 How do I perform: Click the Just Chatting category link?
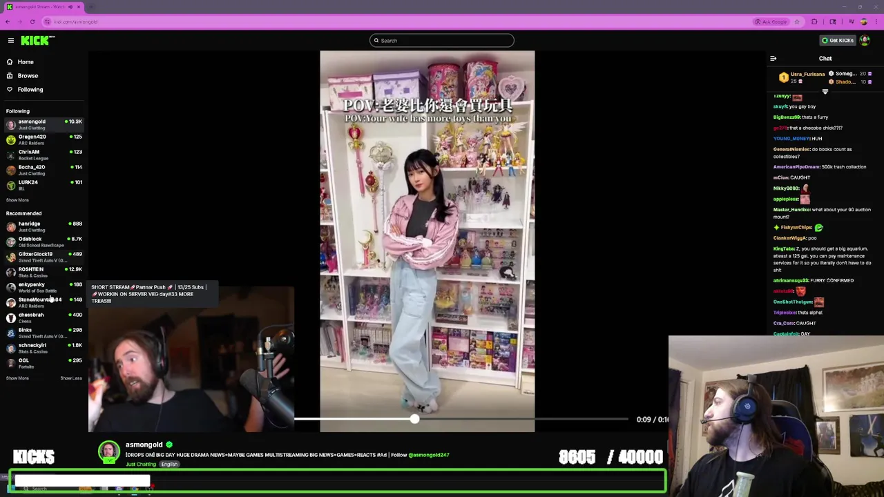pyautogui.click(x=141, y=465)
